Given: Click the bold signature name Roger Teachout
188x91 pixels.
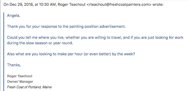Looking at the screenshot, I should point(20,76).
